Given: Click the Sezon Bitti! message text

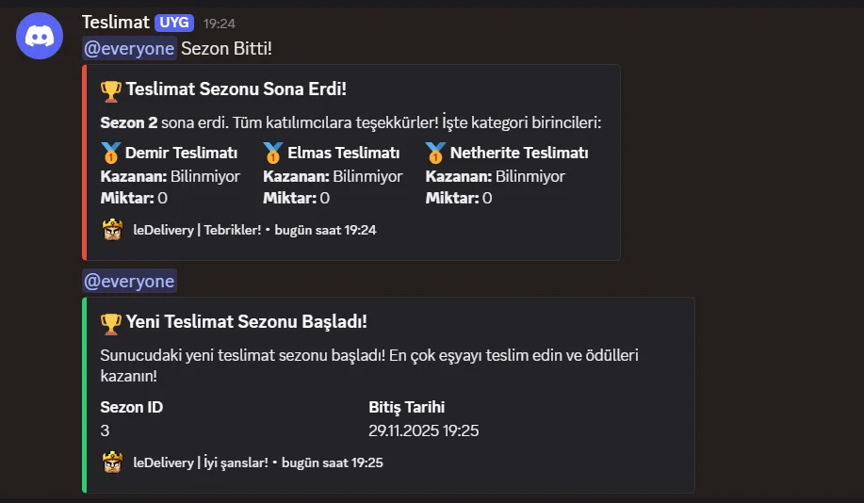Looking at the screenshot, I should pyautogui.click(x=226, y=48).
